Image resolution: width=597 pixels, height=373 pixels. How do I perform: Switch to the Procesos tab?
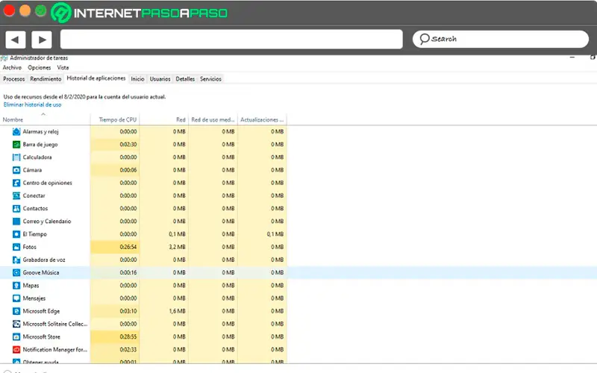[x=14, y=78]
